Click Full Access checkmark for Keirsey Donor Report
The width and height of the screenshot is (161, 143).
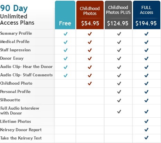pos(146,129)
